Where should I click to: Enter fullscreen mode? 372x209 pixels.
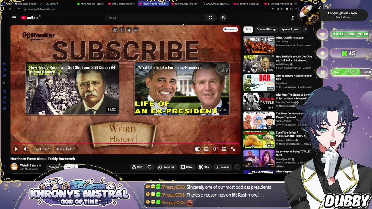(233, 149)
